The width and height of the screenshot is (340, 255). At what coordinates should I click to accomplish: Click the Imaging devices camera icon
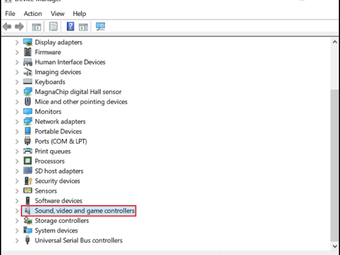(x=28, y=72)
